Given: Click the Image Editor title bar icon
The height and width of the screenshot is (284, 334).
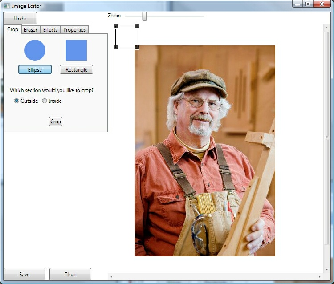Looking at the screenshot, I should point(6,6).
